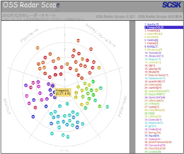Click purple node 44 on the radar chart
The height and width of the screenshot is (154, 184).
[x=38, y=82]
